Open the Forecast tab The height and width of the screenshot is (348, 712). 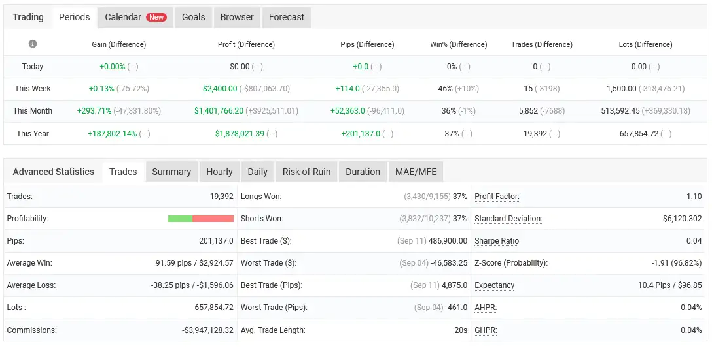point(287,17)
